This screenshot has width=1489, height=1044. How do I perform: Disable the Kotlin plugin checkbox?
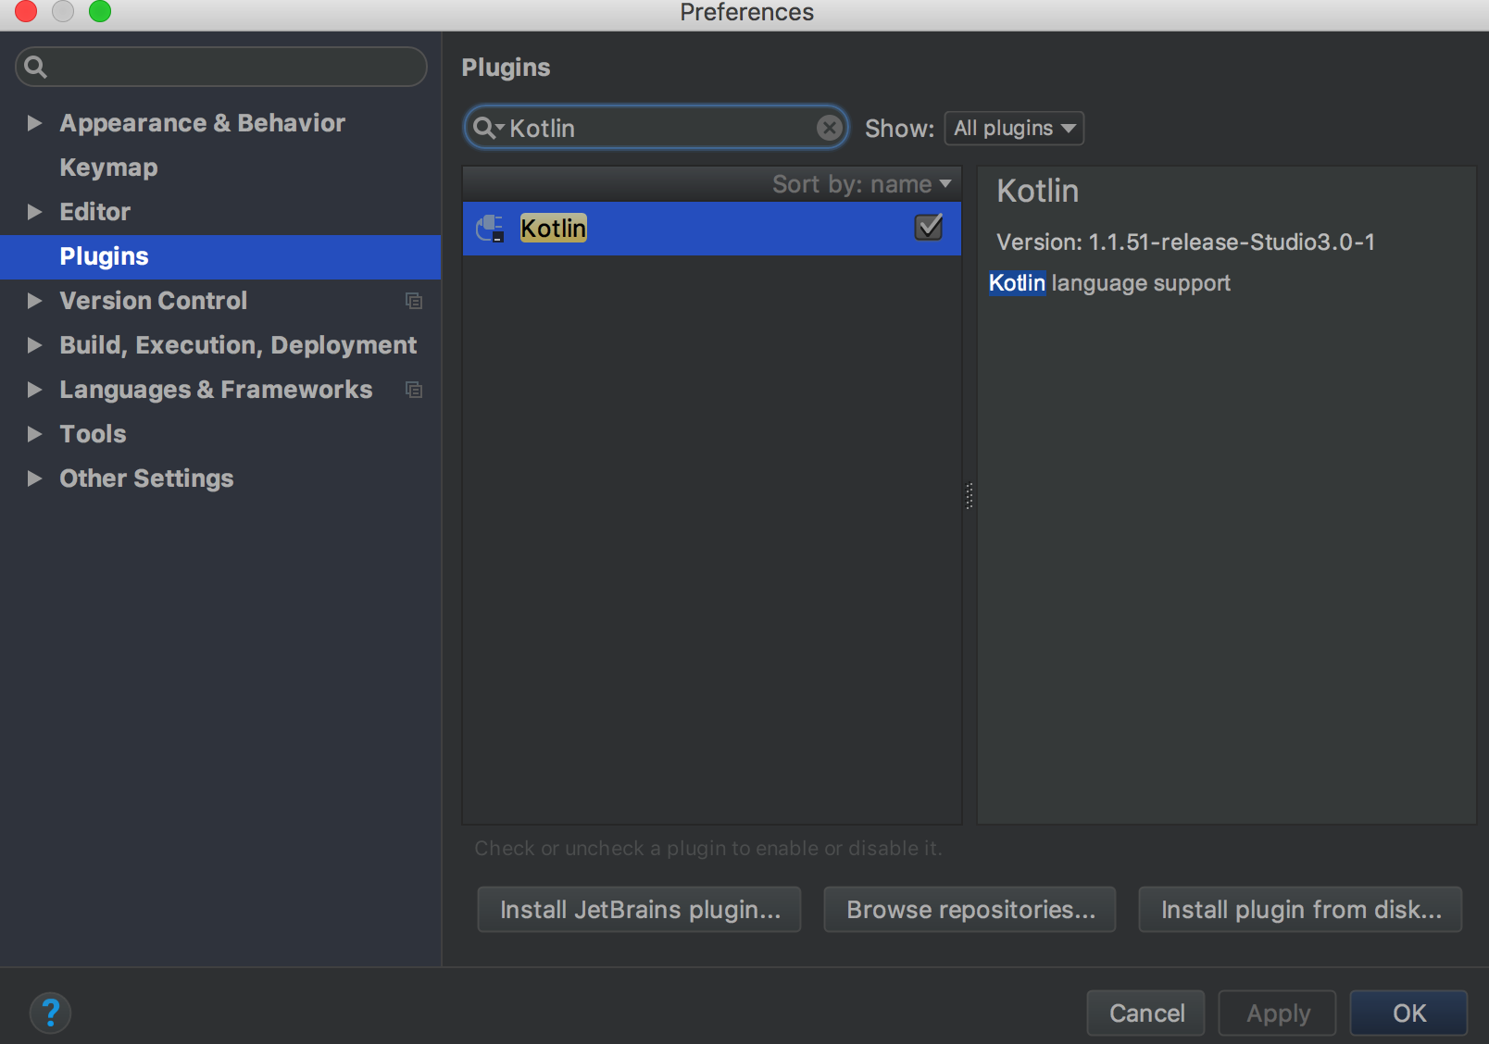click(929, 227)
